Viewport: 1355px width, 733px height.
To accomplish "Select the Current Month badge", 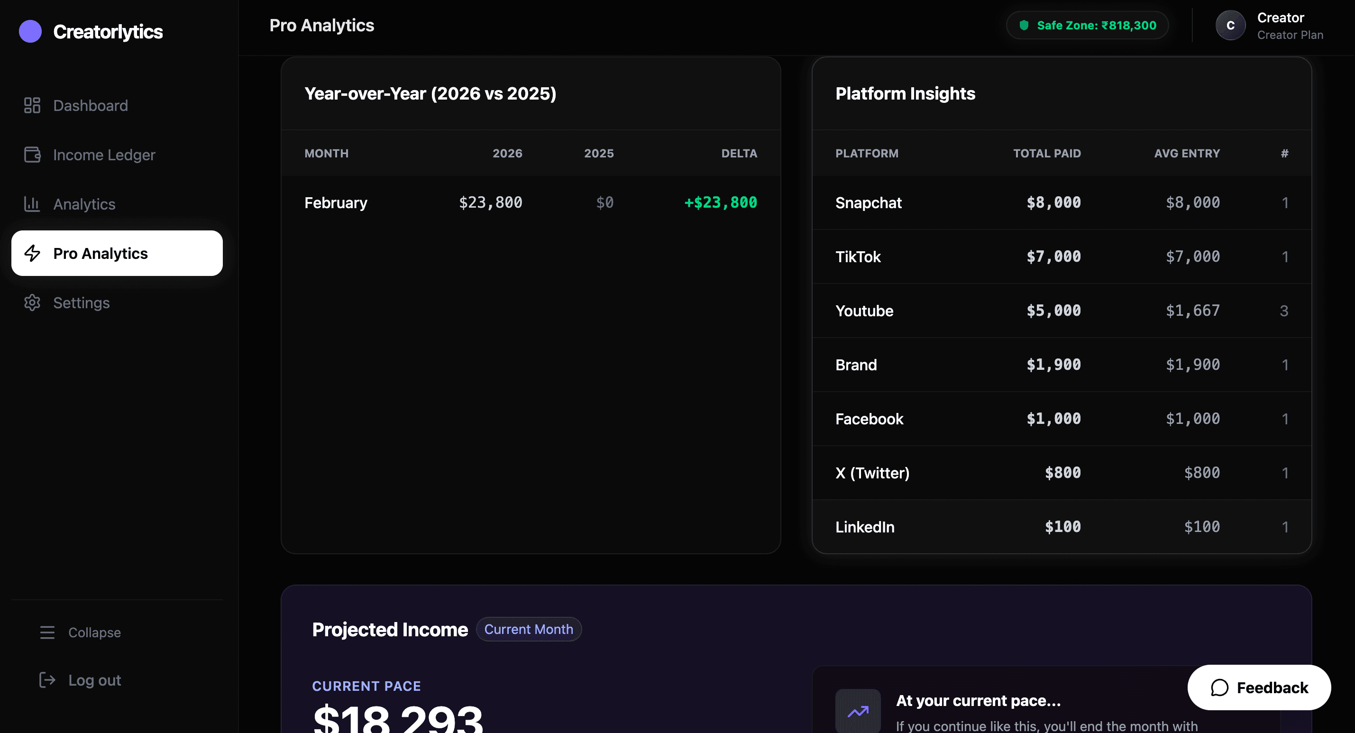I will (x=528, y=629).
